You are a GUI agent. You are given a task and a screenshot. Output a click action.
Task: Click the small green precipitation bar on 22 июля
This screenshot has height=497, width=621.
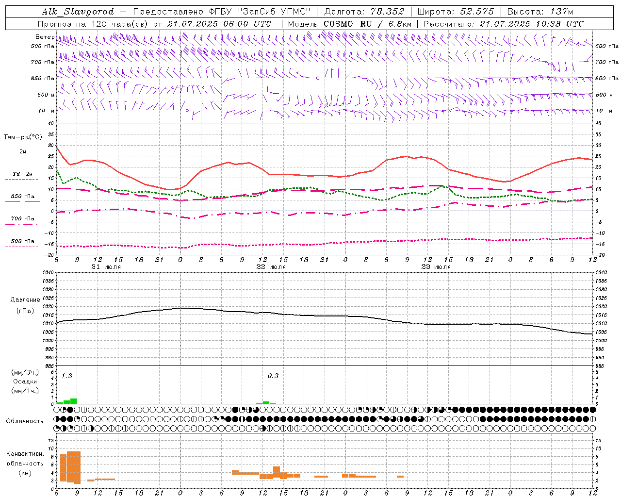(x=266, y=402)
